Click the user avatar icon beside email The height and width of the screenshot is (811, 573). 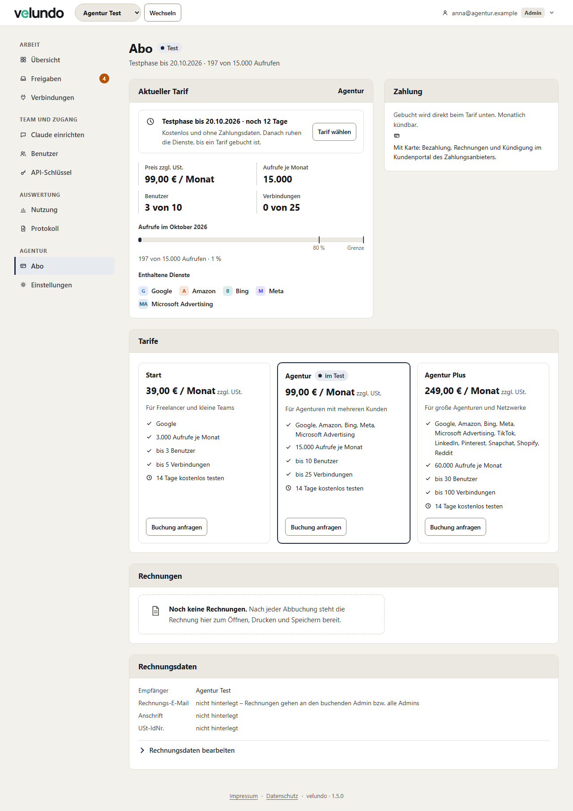point(445,13)
